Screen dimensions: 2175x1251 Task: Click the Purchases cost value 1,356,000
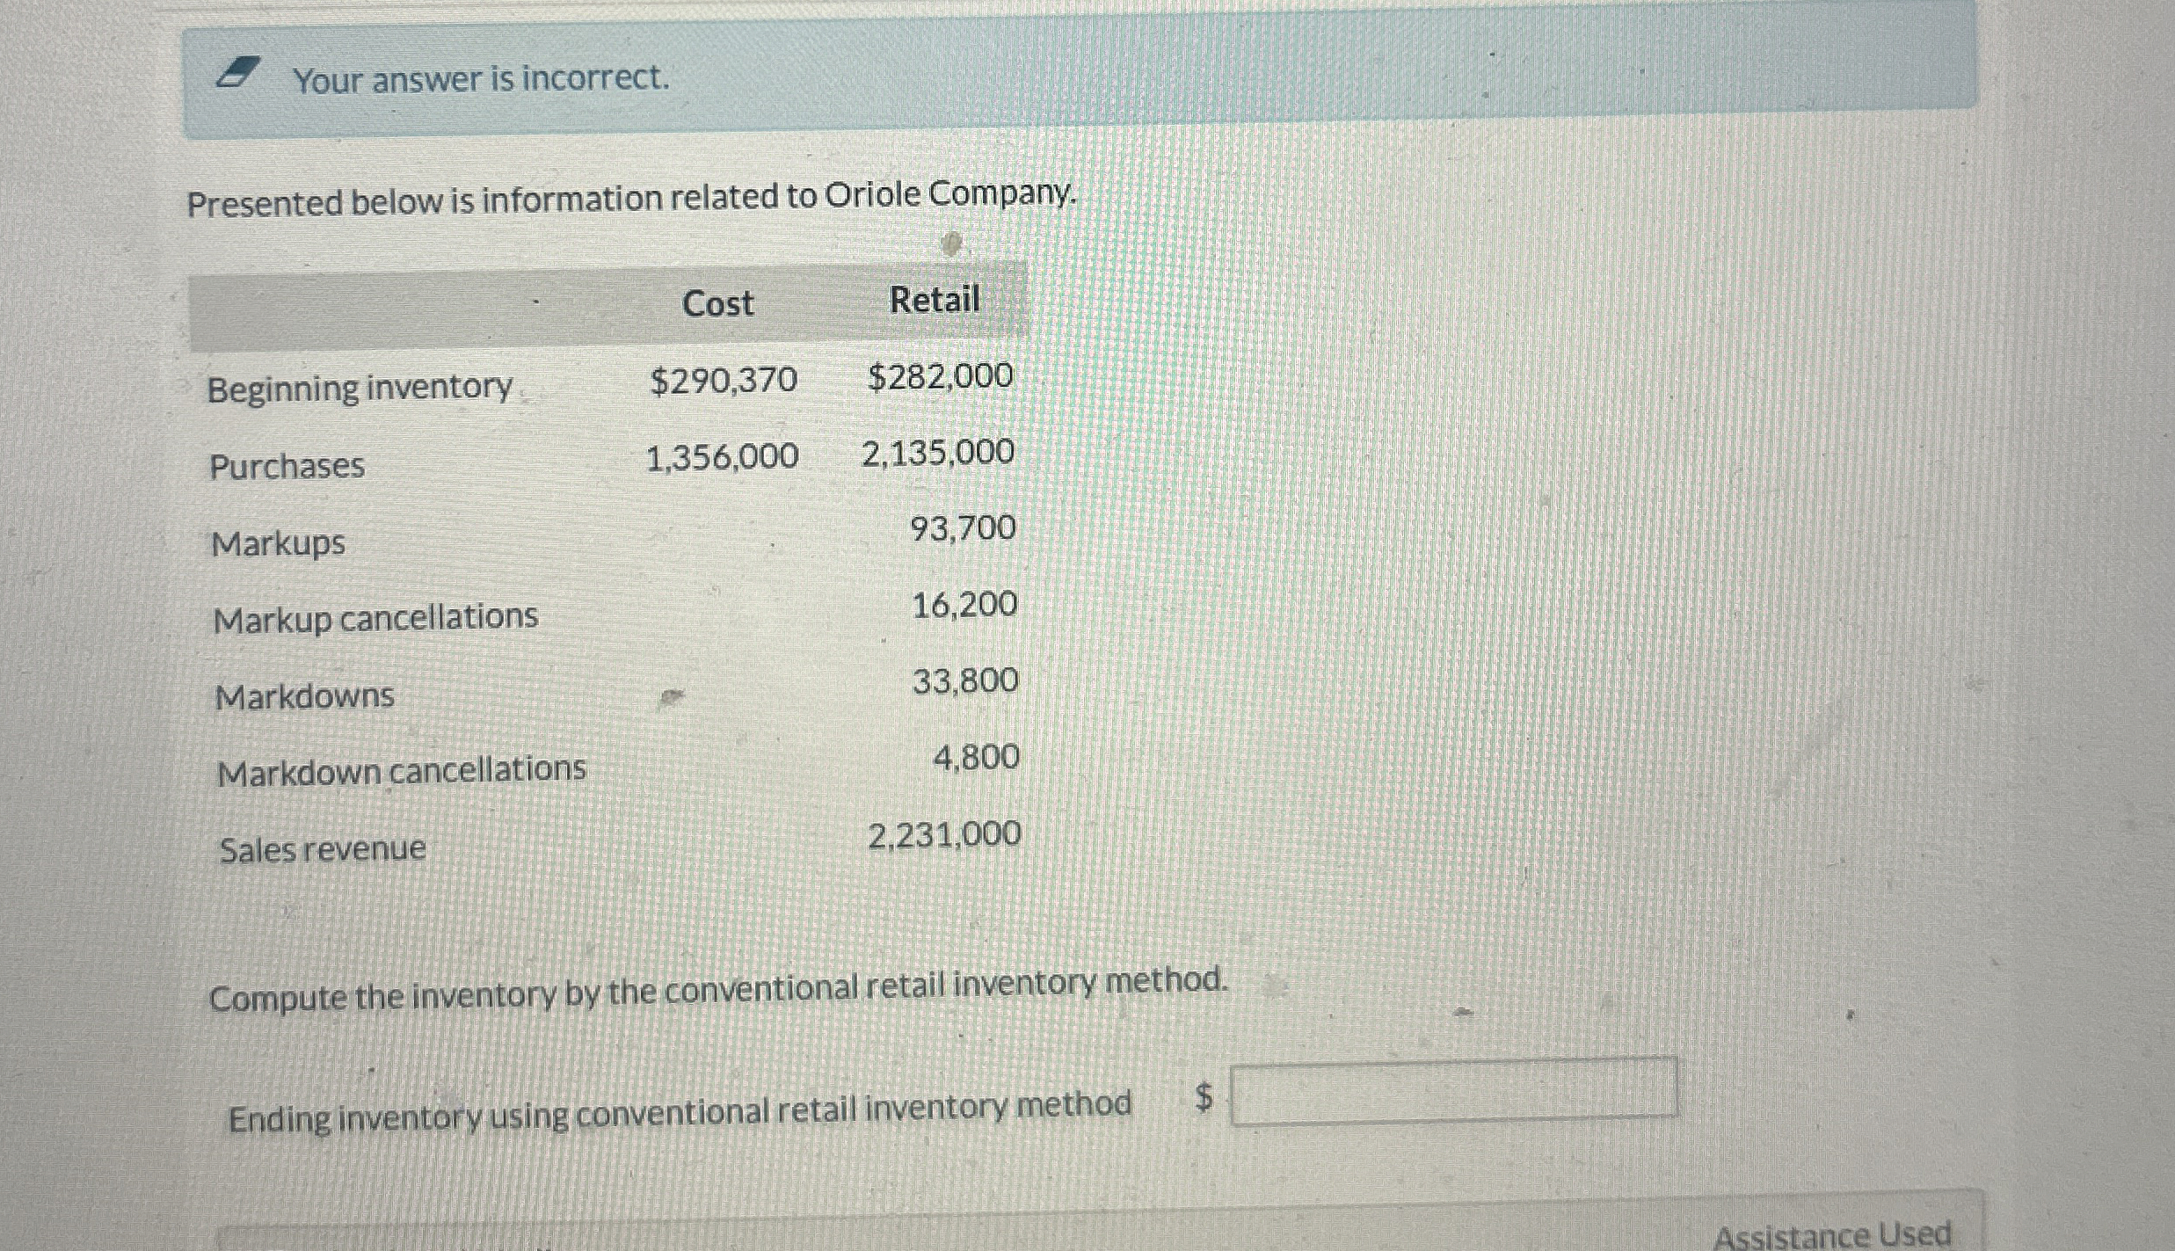point(722,456)
